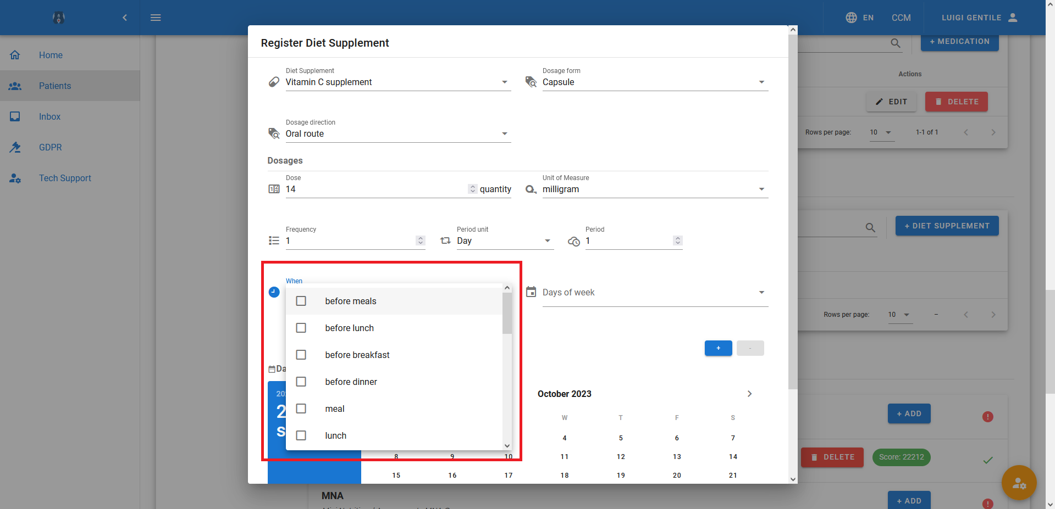Open diet supplement Rows per page dropdown
Image resolution: width=1055 pixels, height=509 pixels.
click(x=900, y=315)
